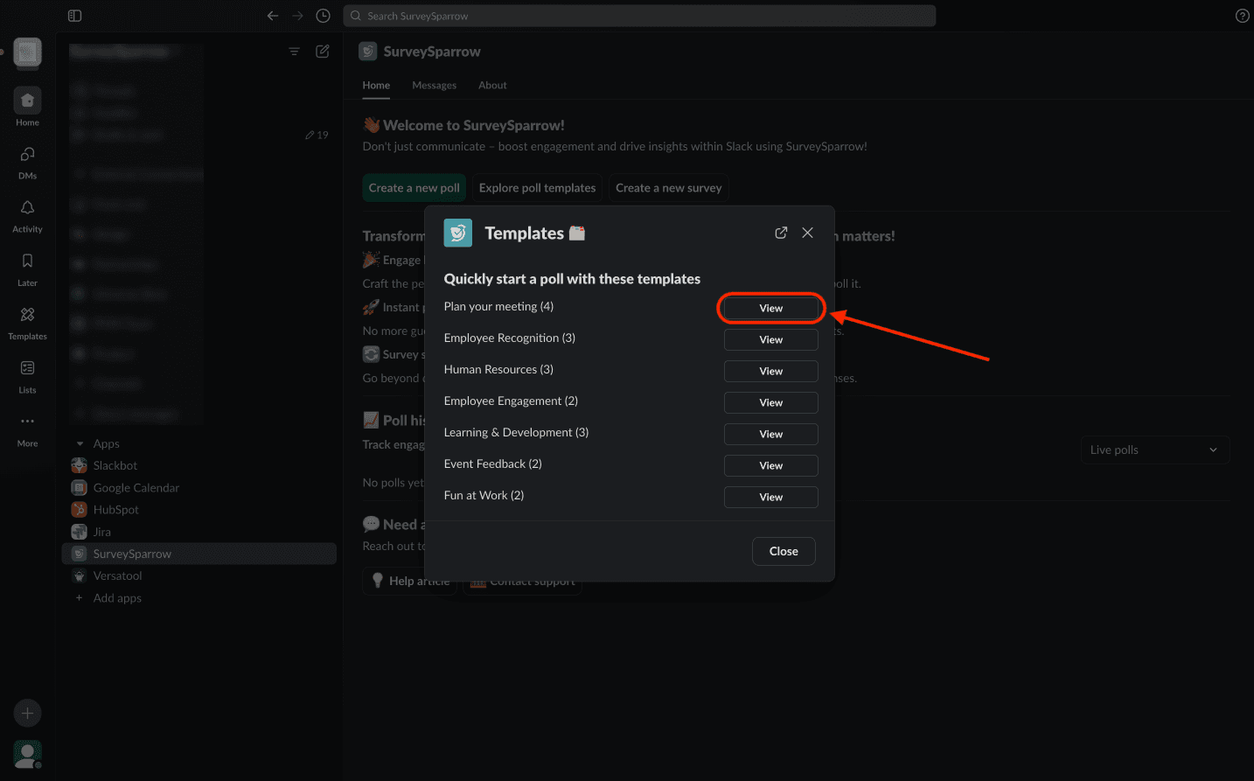Expand the Live polls dropdown
The width and height of the screenshot is (1254, 781).
point(1154,450)
